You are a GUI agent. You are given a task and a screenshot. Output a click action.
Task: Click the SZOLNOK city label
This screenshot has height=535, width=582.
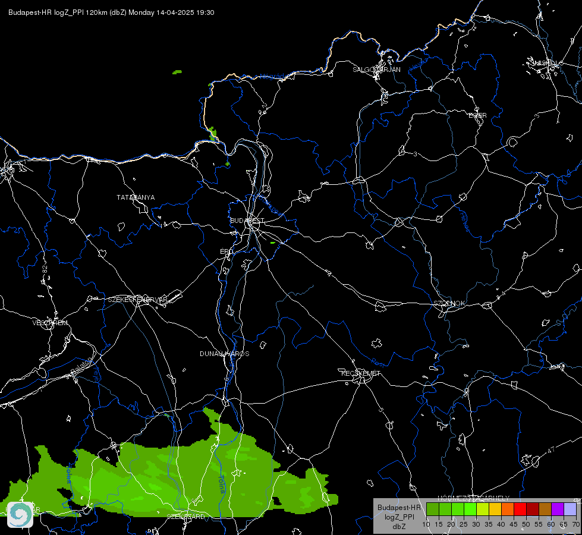[449, 303]
